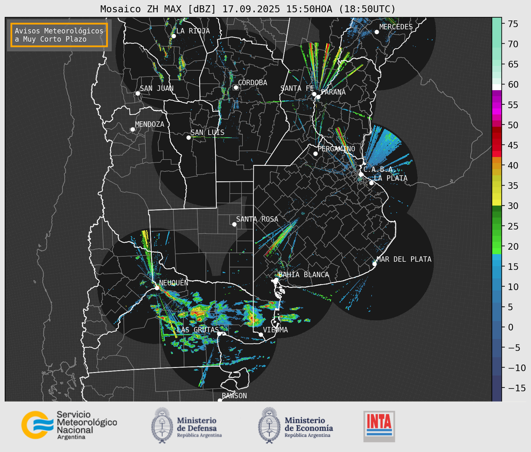Click the MERCEDES city label
The image size is (531, 452).
tap(396, 27)
